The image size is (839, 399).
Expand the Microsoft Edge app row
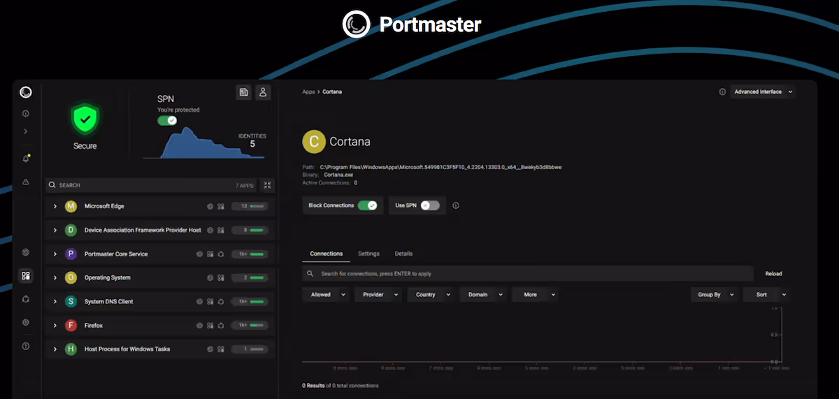point(55,207)
